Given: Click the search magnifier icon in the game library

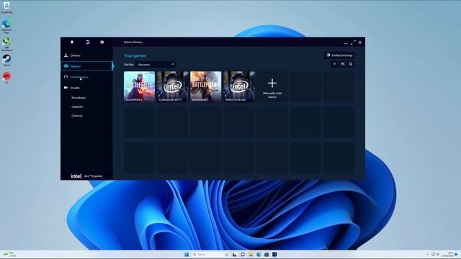Looking at the screenshot, I should (x=351, y=64).
